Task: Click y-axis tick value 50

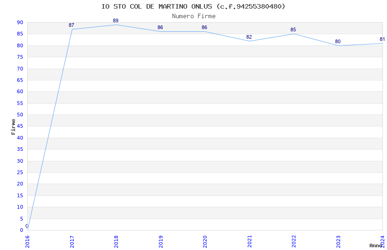Action: [x=20, y=115]
